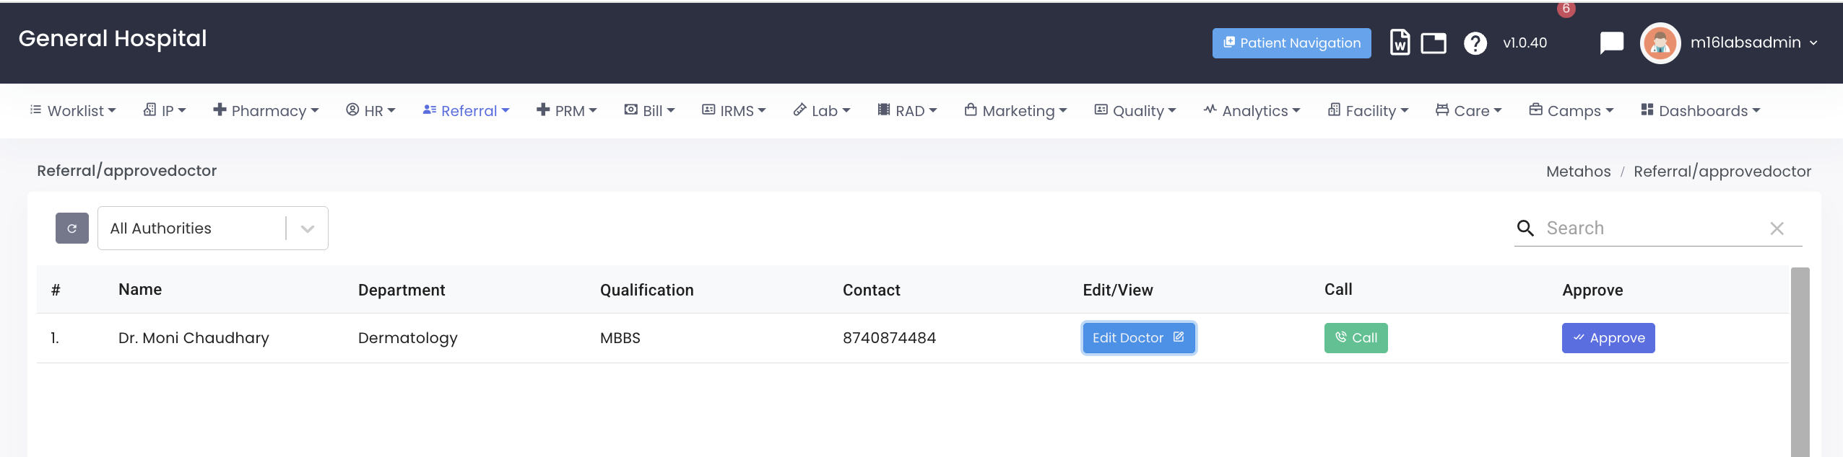This screenshot has height=457, width=1843.
Task: Open the Analytics menu
Action: point(1252,111)
